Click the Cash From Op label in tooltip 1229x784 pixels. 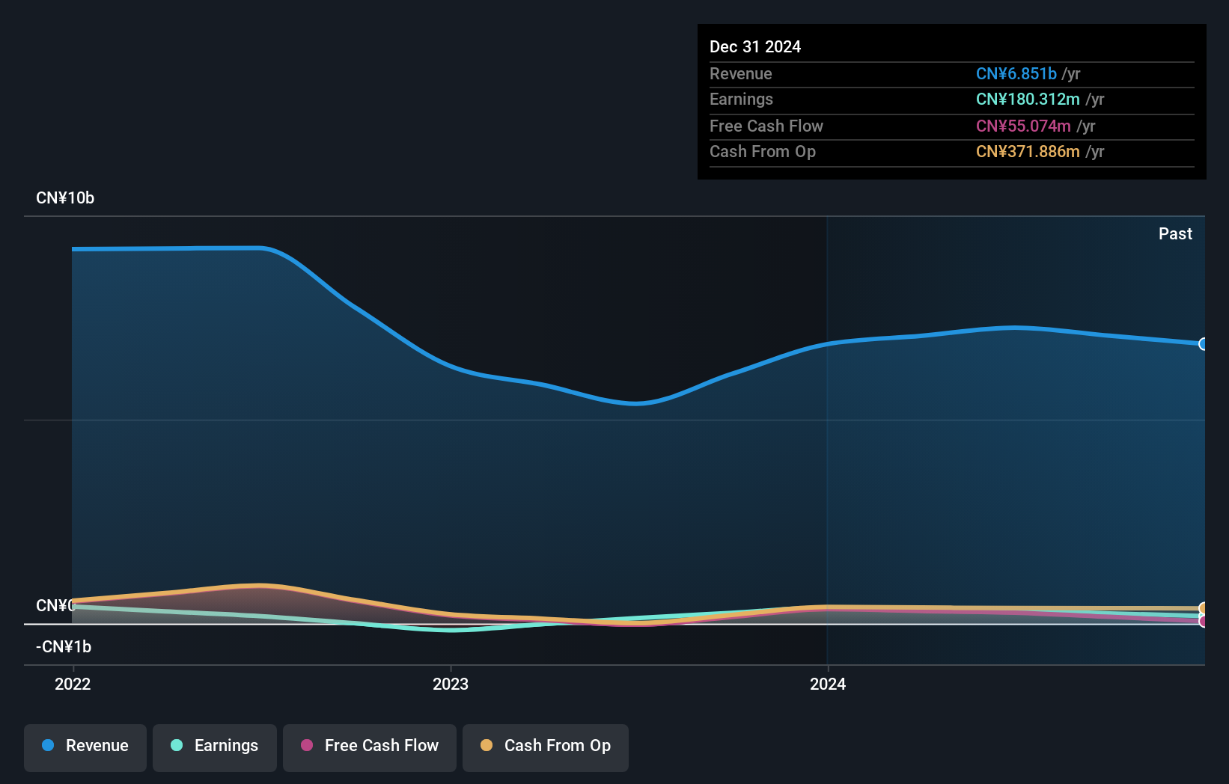coord(763,152)
